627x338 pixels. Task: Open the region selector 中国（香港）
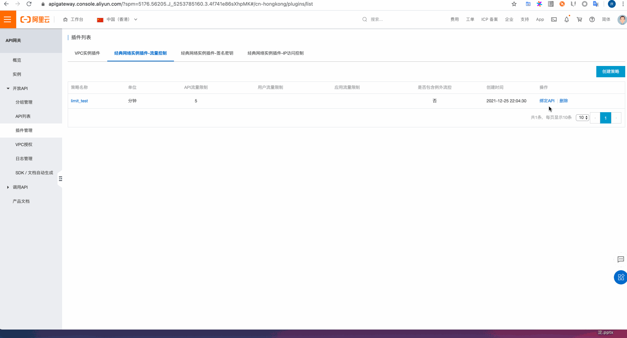(117, 19)
